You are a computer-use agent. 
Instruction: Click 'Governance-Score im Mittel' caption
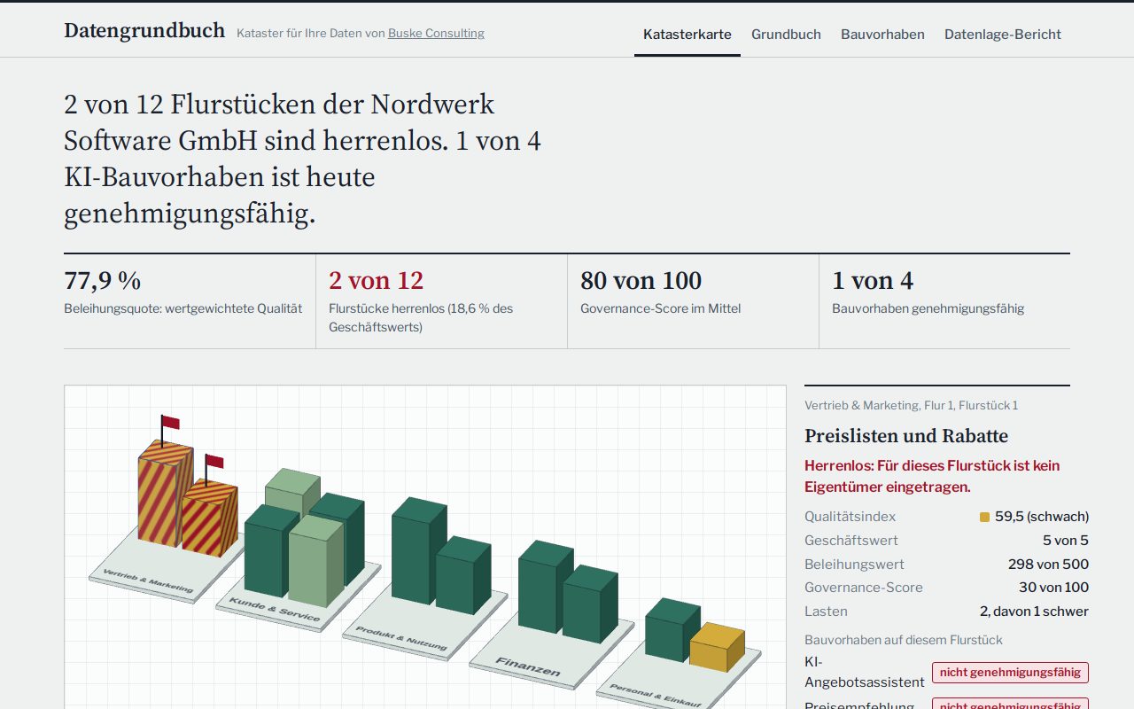point(660,308)
